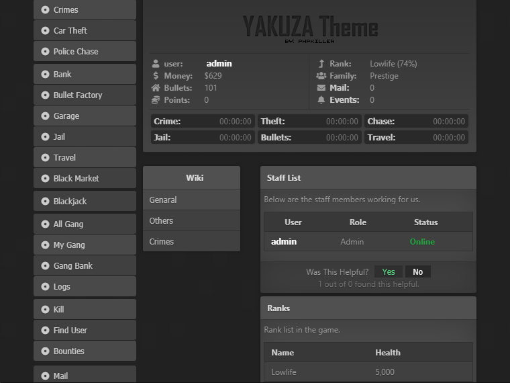Click the Rank arrow icon
Image resolution: width=510 pixels, height=383 pixels.
[x=321, y=64]
